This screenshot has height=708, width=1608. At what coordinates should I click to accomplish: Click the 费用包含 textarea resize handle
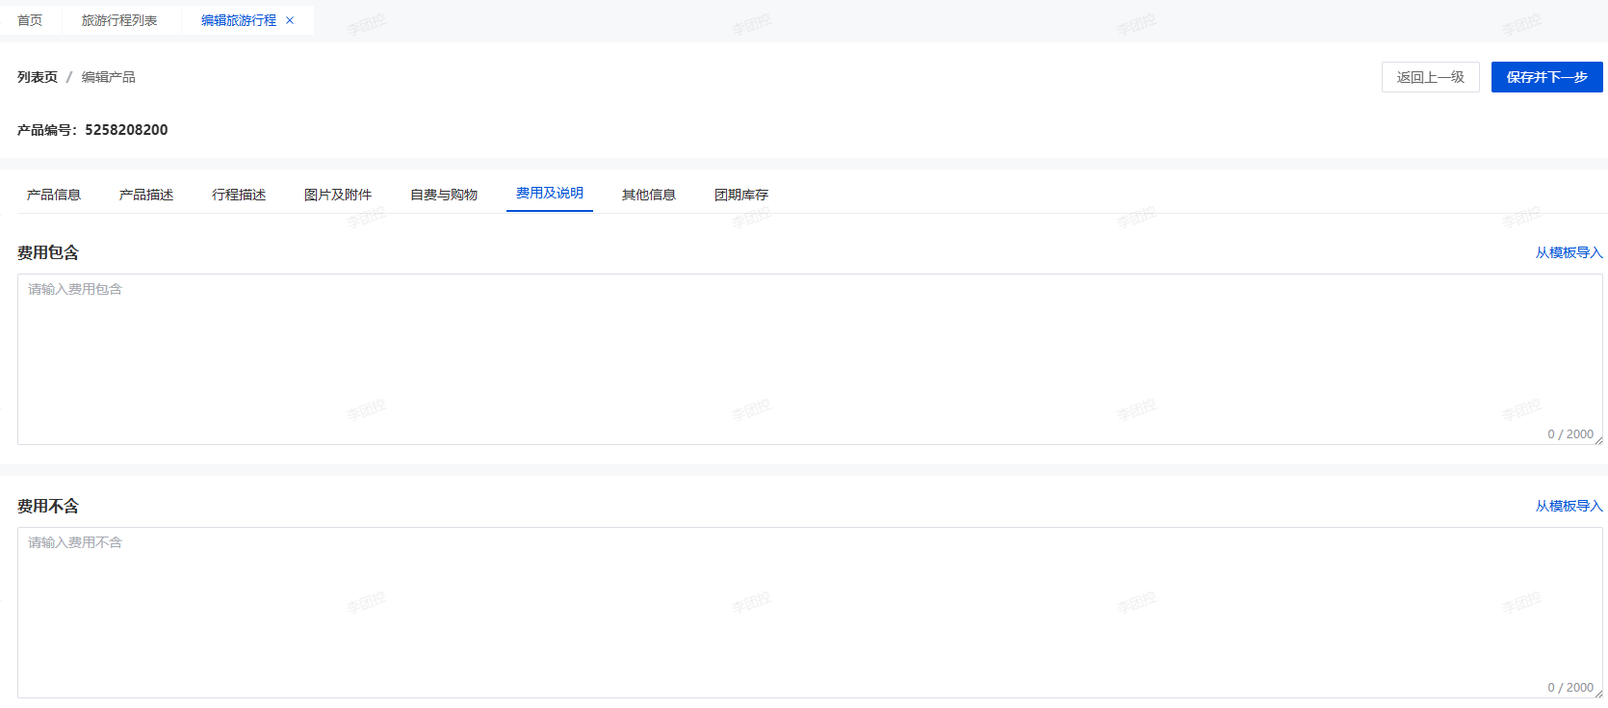[1598, 440]
